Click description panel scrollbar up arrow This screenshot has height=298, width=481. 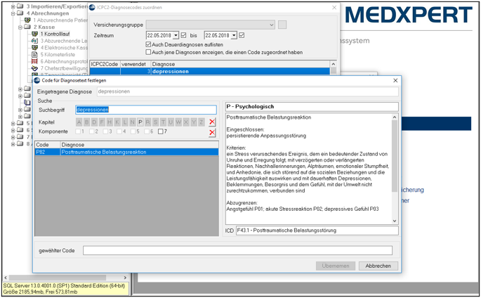pos(395,117)
